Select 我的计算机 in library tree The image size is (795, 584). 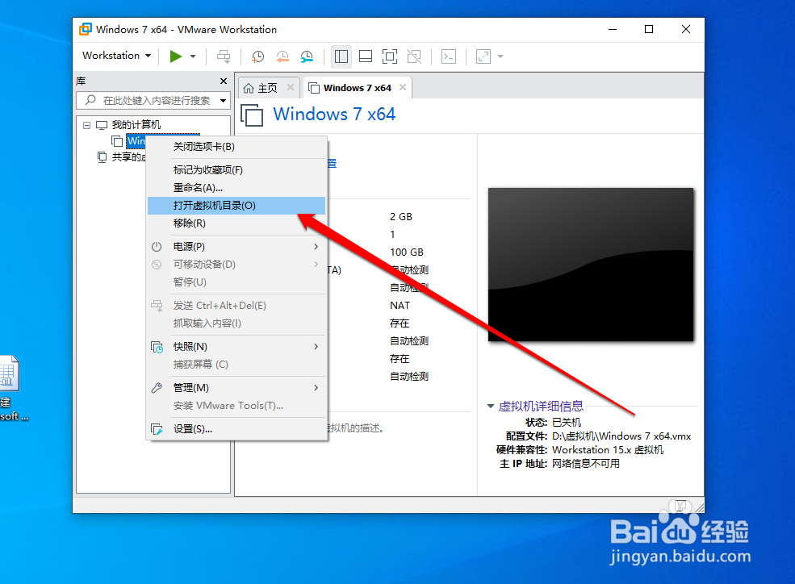coord(136,124)
